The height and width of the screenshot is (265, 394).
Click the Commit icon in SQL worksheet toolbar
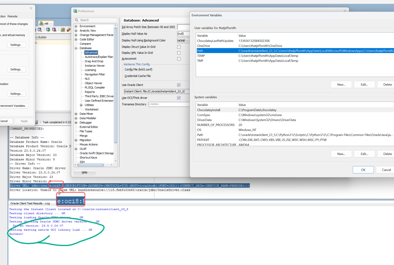(48, 30)
